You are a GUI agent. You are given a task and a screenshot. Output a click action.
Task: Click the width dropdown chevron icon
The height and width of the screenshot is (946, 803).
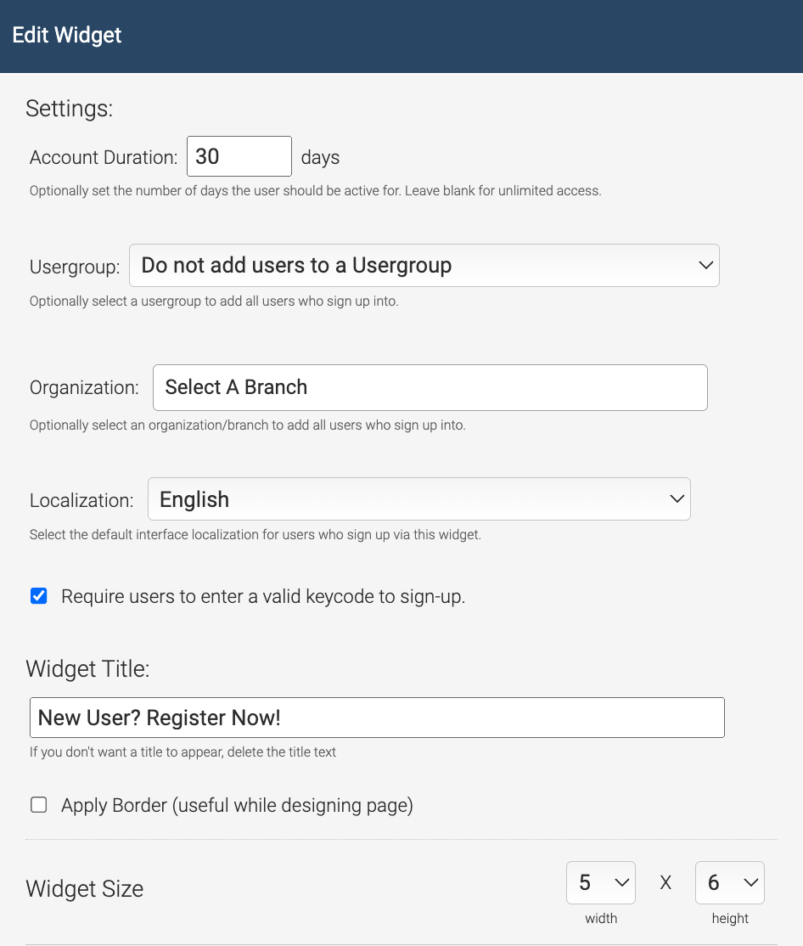(621, 882)
